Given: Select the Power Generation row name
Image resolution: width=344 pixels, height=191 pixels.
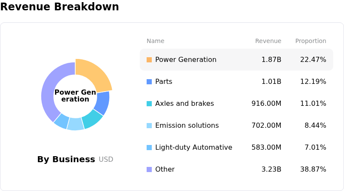Looking at the screenshot, I should [x=186, y=60].
